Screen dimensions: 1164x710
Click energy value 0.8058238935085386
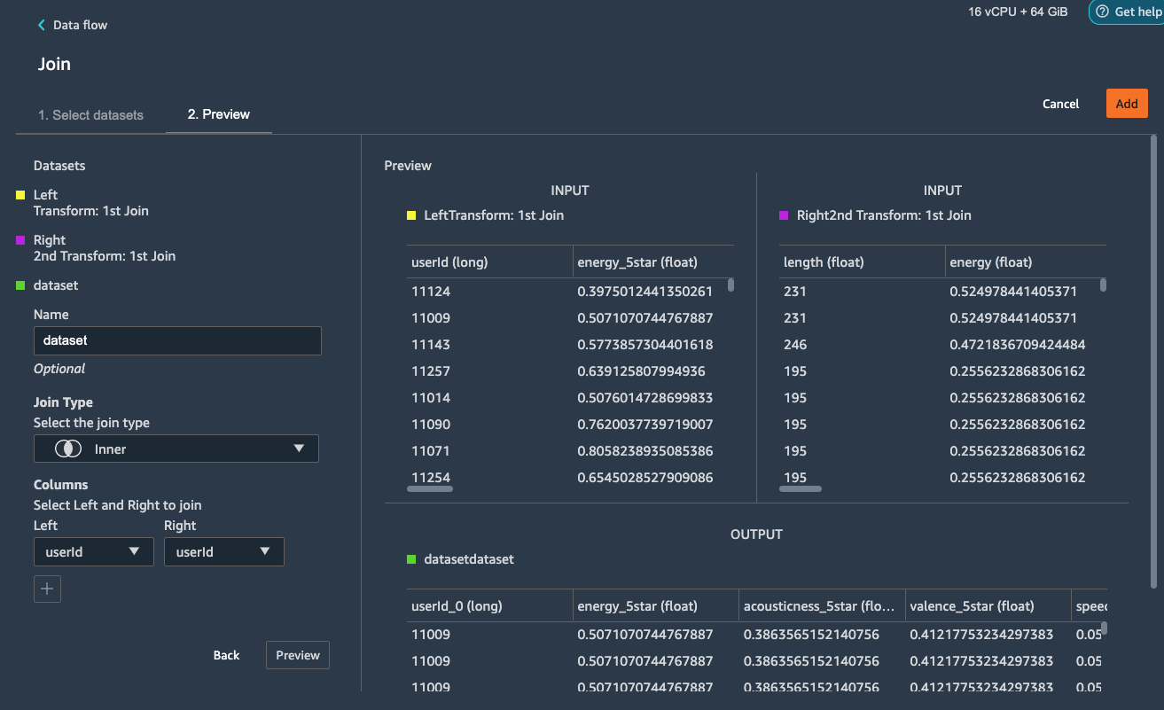tap(645, 451)
